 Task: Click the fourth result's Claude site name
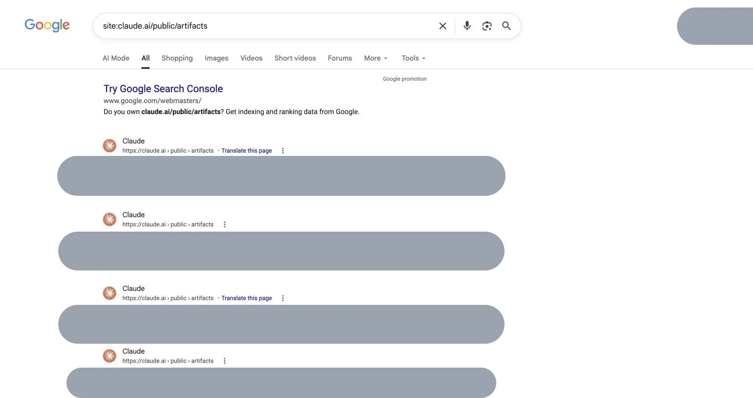133,351
